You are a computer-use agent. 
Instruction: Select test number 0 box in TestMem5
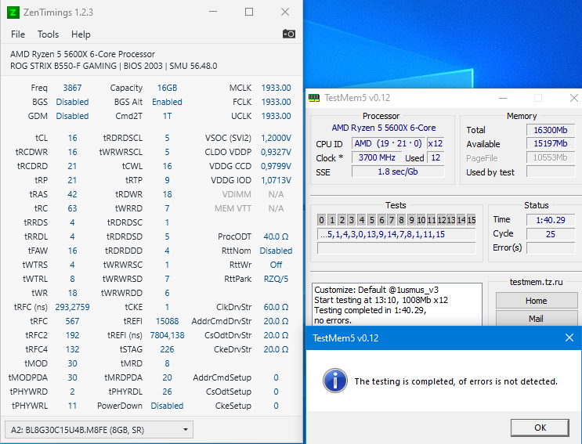[322, 220]
